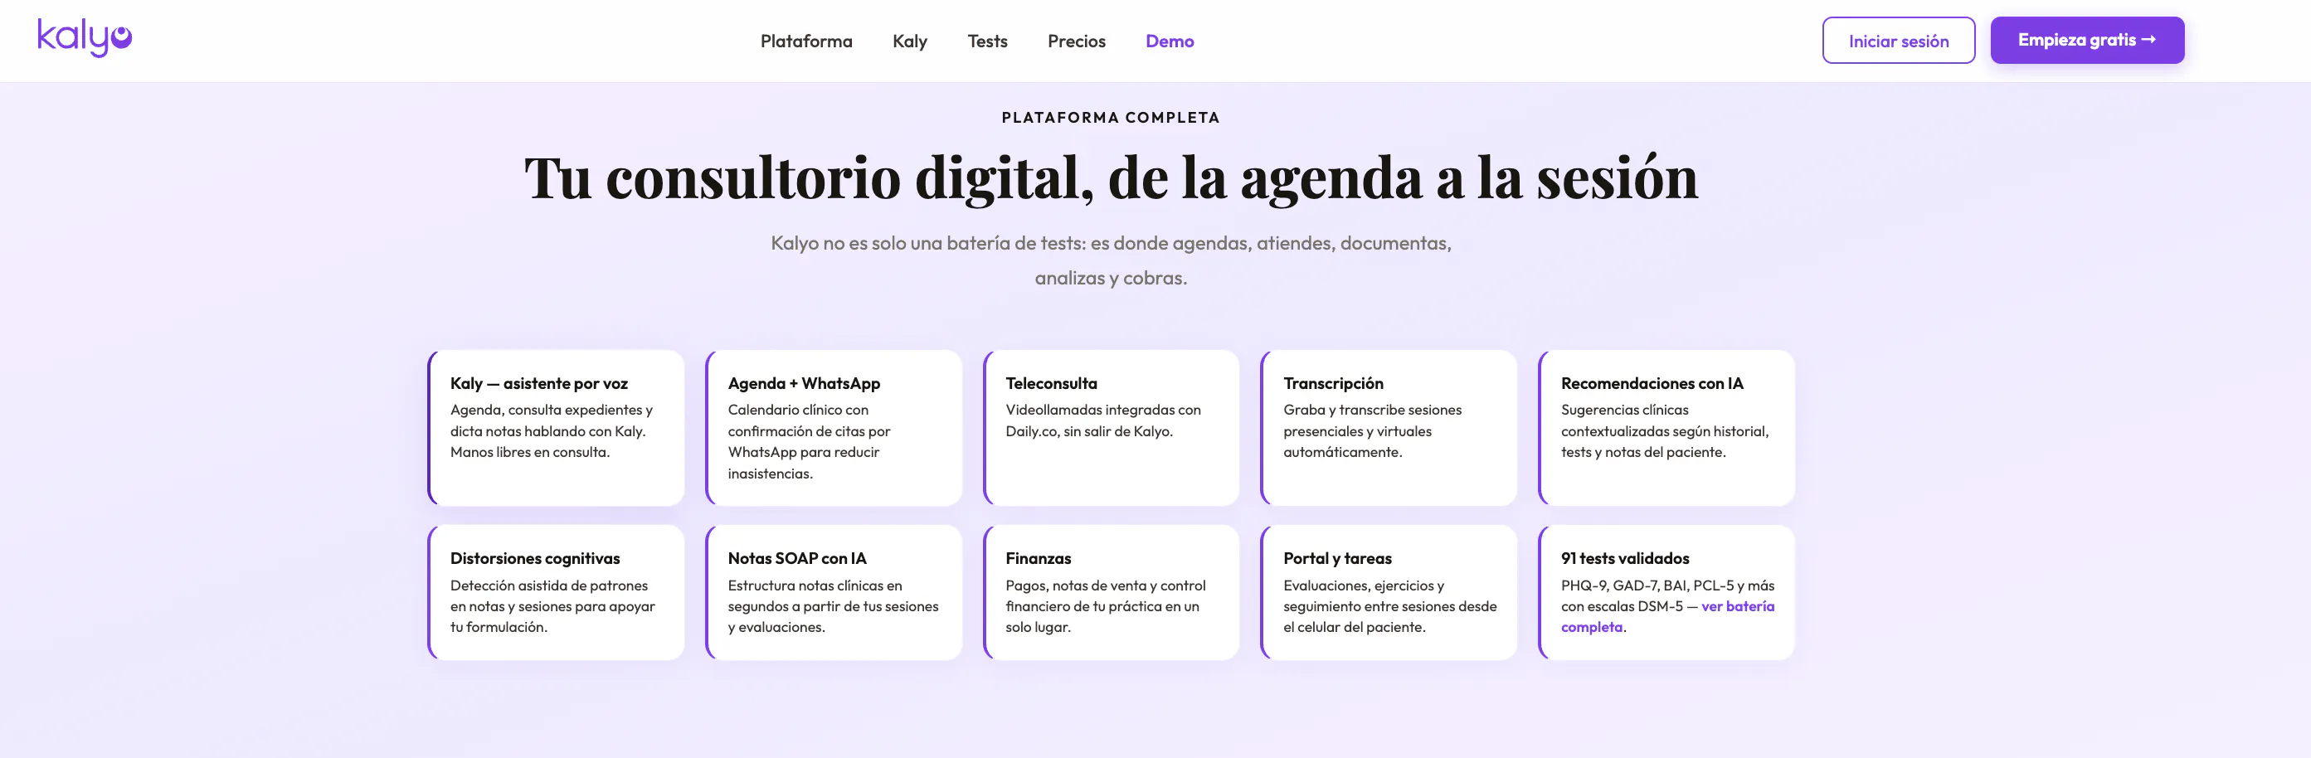Select the Transcripción card title
The width and height of the screenshot is (2311, 758).
[x=1332, y=383]
